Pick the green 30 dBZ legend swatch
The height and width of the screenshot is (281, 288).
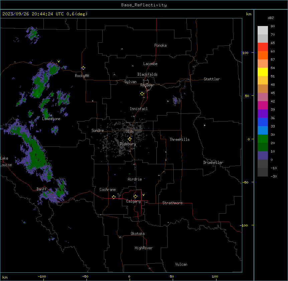tap(263, 139)
